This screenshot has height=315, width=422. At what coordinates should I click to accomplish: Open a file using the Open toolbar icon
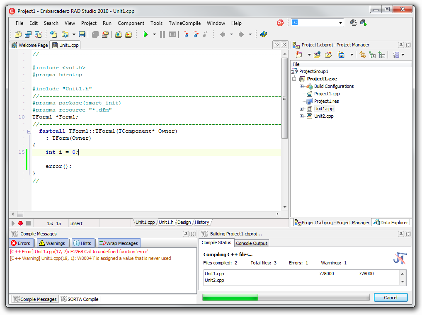pyautogui.click(x=65, y=34)
